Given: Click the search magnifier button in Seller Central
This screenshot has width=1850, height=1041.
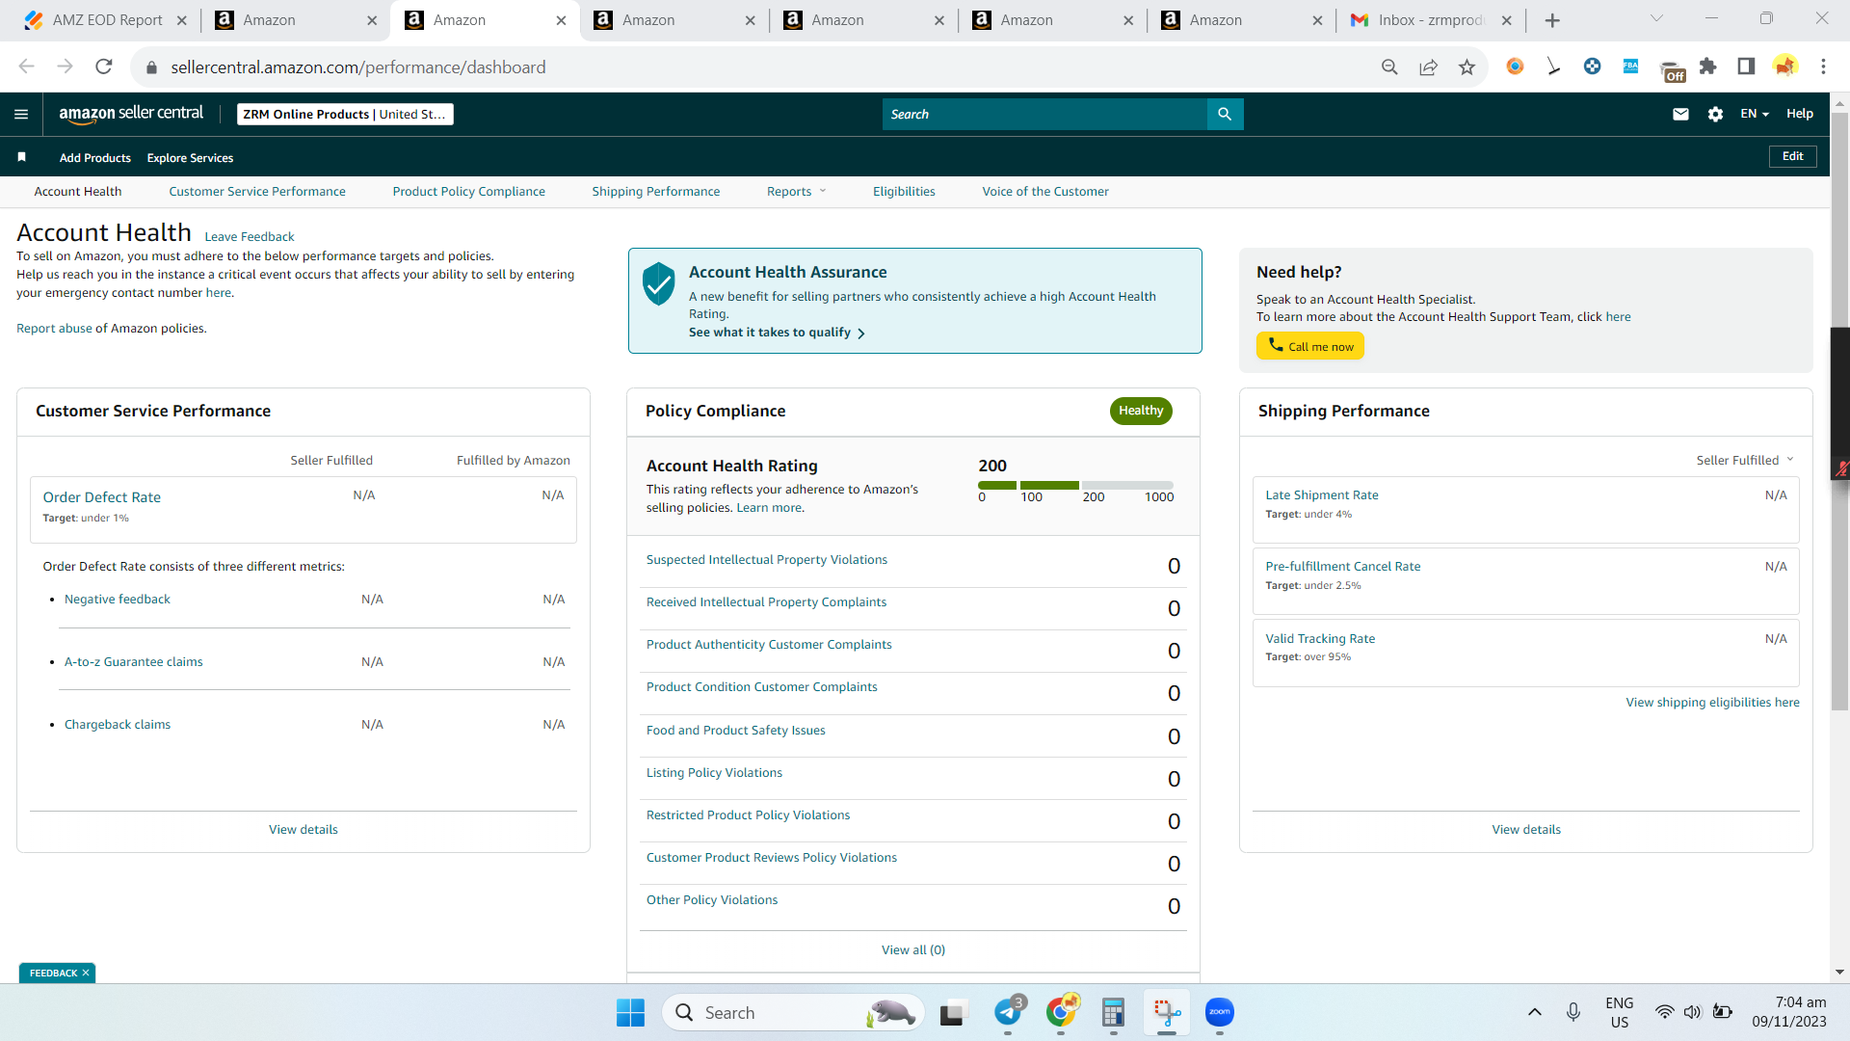Looking at the screenshot, I should [1225, 114].
